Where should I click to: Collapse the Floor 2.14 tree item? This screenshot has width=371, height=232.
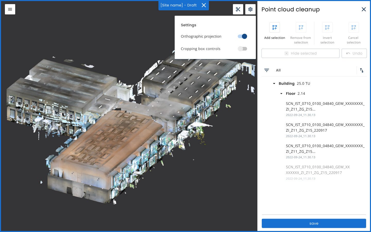tap(281, 94)
